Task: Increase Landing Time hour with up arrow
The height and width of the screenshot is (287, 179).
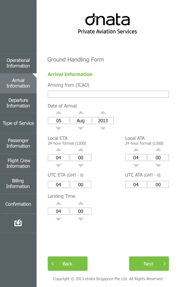Action: pos(58,203)
